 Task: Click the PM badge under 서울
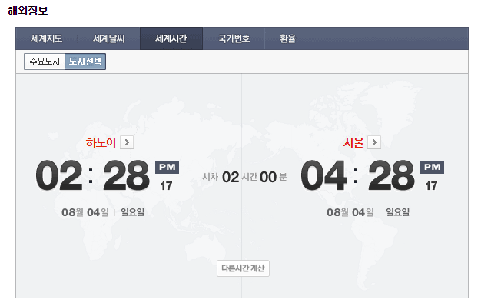coord(432,168)
